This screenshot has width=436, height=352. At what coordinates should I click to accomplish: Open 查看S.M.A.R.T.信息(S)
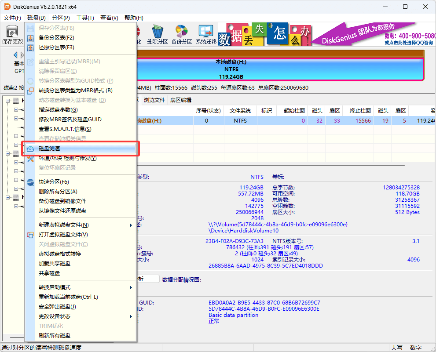(80, 129)
